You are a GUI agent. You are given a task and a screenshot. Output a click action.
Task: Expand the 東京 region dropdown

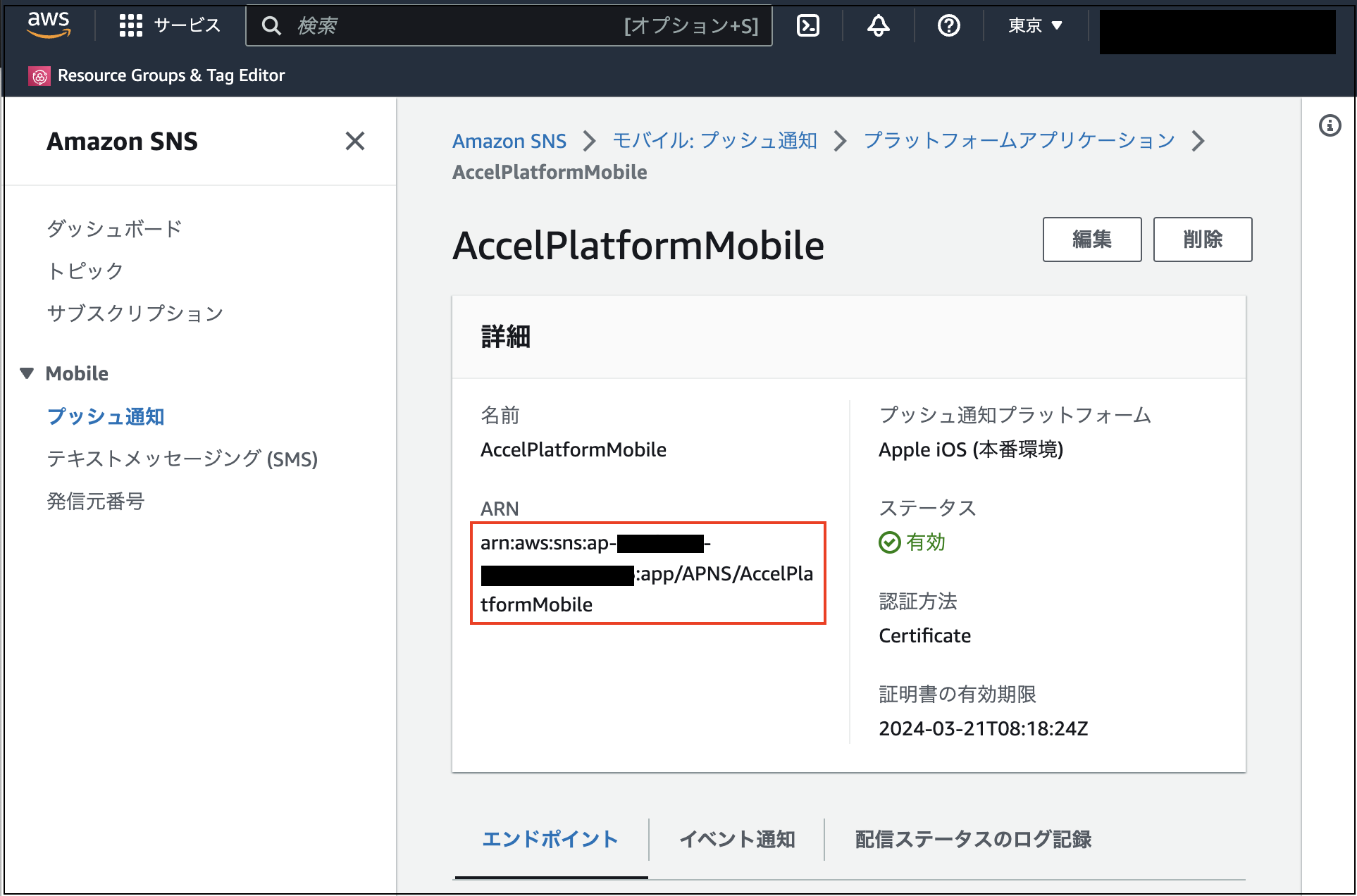click(1034, 25)
